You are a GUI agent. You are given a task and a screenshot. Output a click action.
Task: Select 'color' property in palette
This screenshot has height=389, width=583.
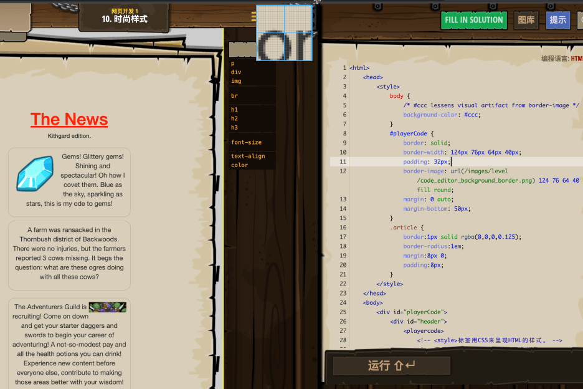pos(239,165)
